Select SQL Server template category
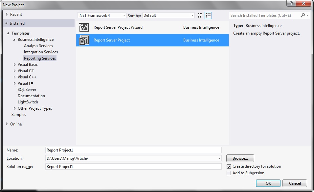 [27, 90]
